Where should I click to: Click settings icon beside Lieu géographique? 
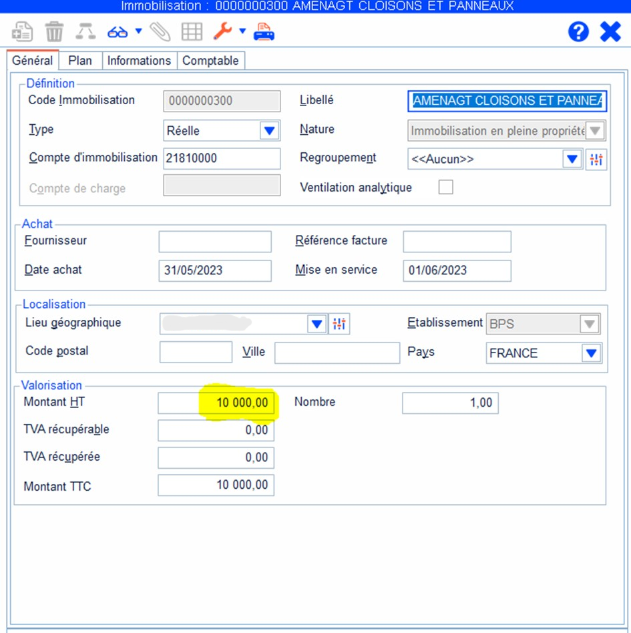click(339, 324)
